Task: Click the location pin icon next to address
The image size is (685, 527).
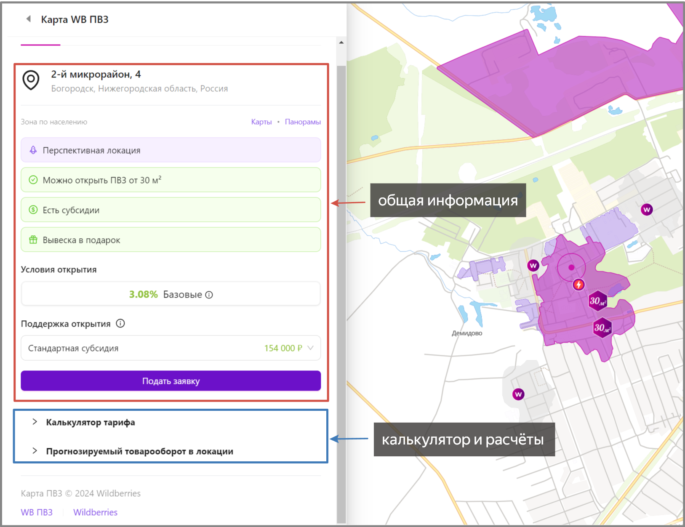Action: (x=31, y=80)
